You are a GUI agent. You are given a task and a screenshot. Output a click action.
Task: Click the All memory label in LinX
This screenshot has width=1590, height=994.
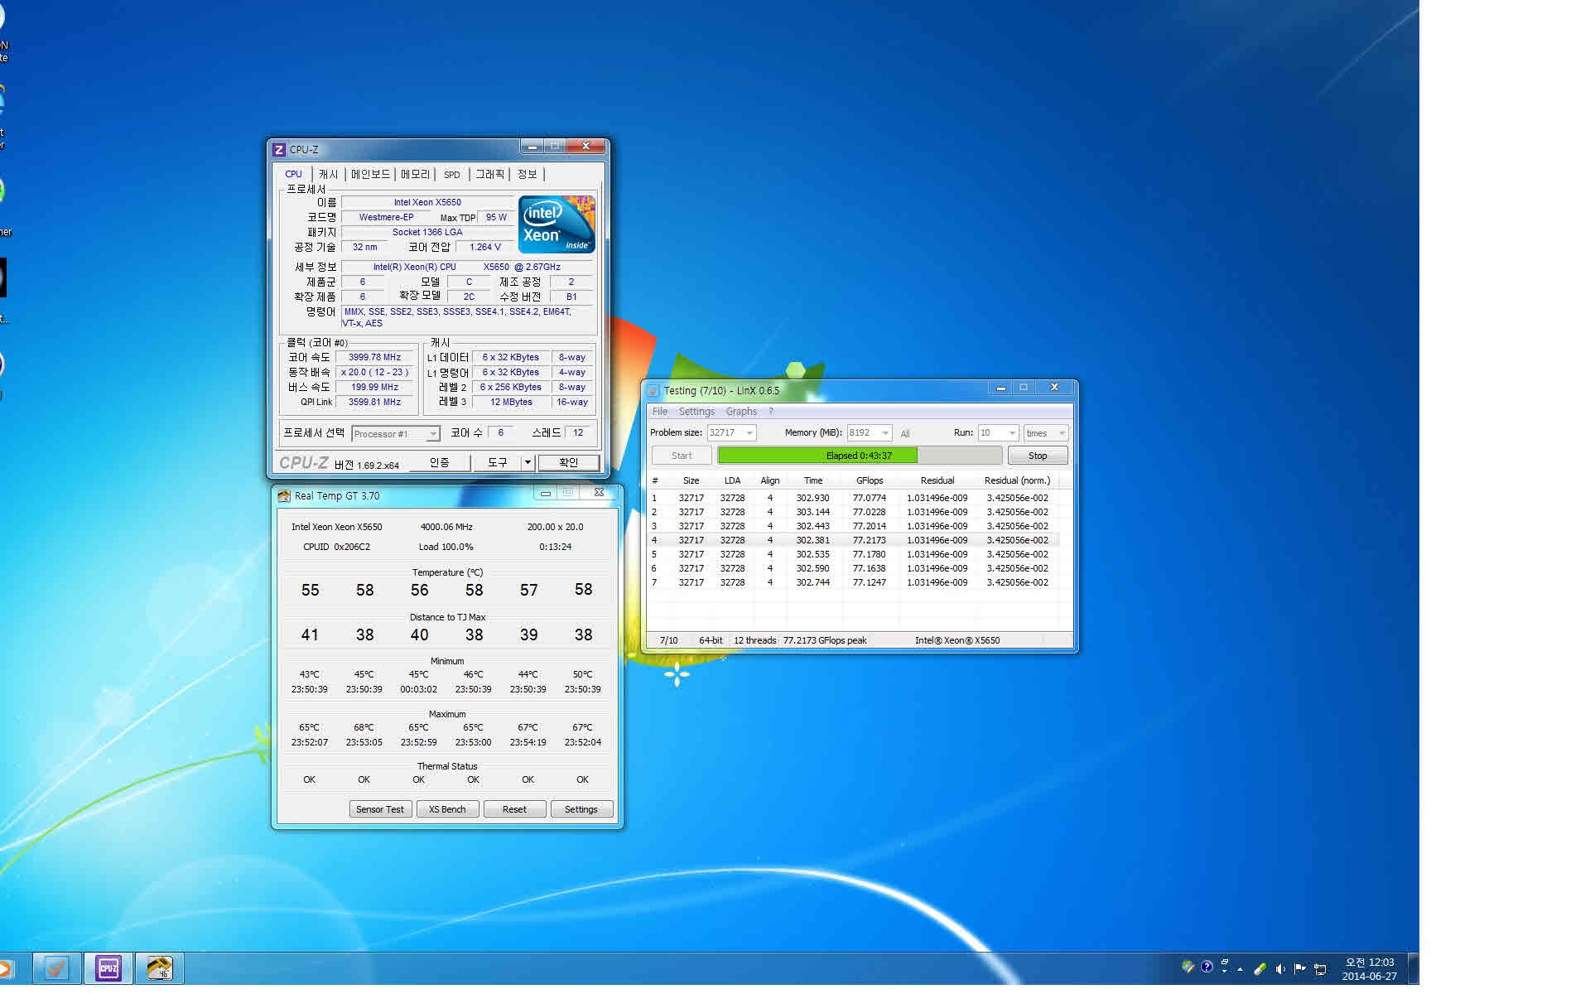905,433
